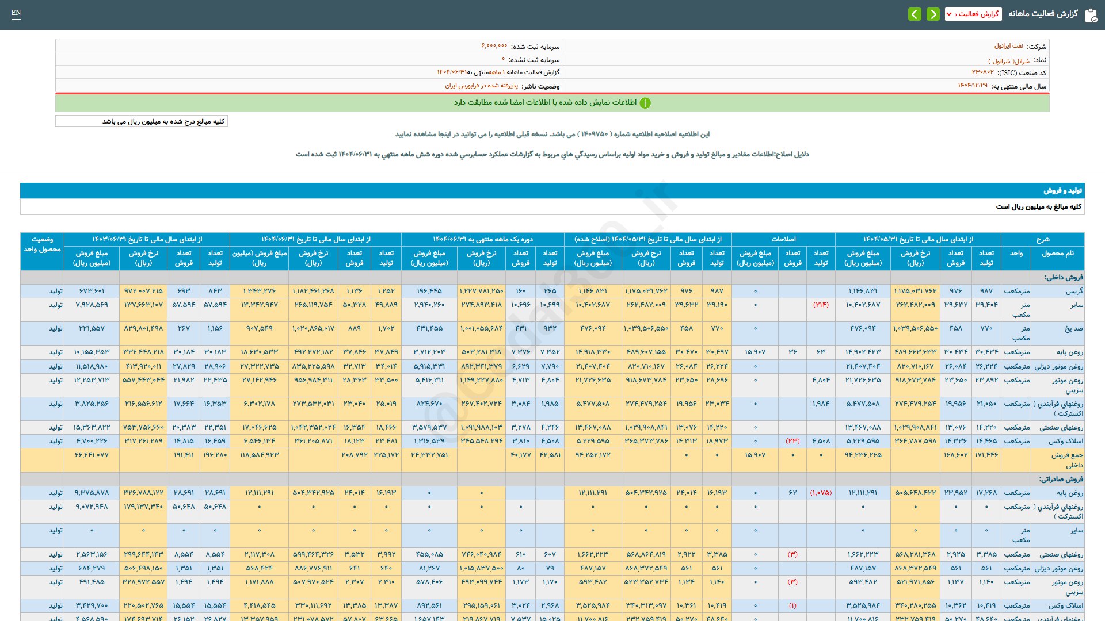Click the million rial note box
The image size is (1105, 621).
point(142,121)
